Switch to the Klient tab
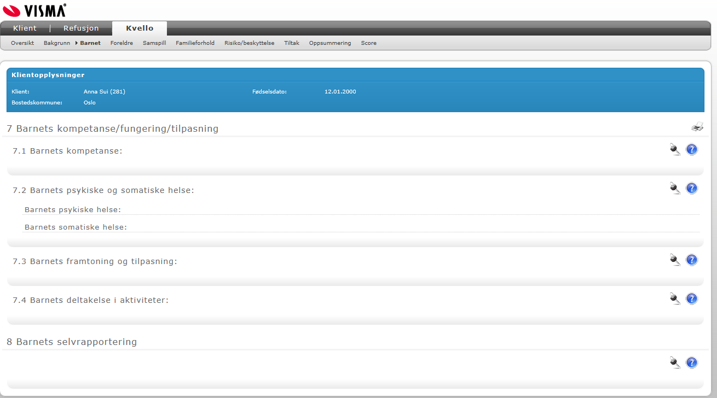This screenshot has height=398, width=717. click(x=25, y=28)
